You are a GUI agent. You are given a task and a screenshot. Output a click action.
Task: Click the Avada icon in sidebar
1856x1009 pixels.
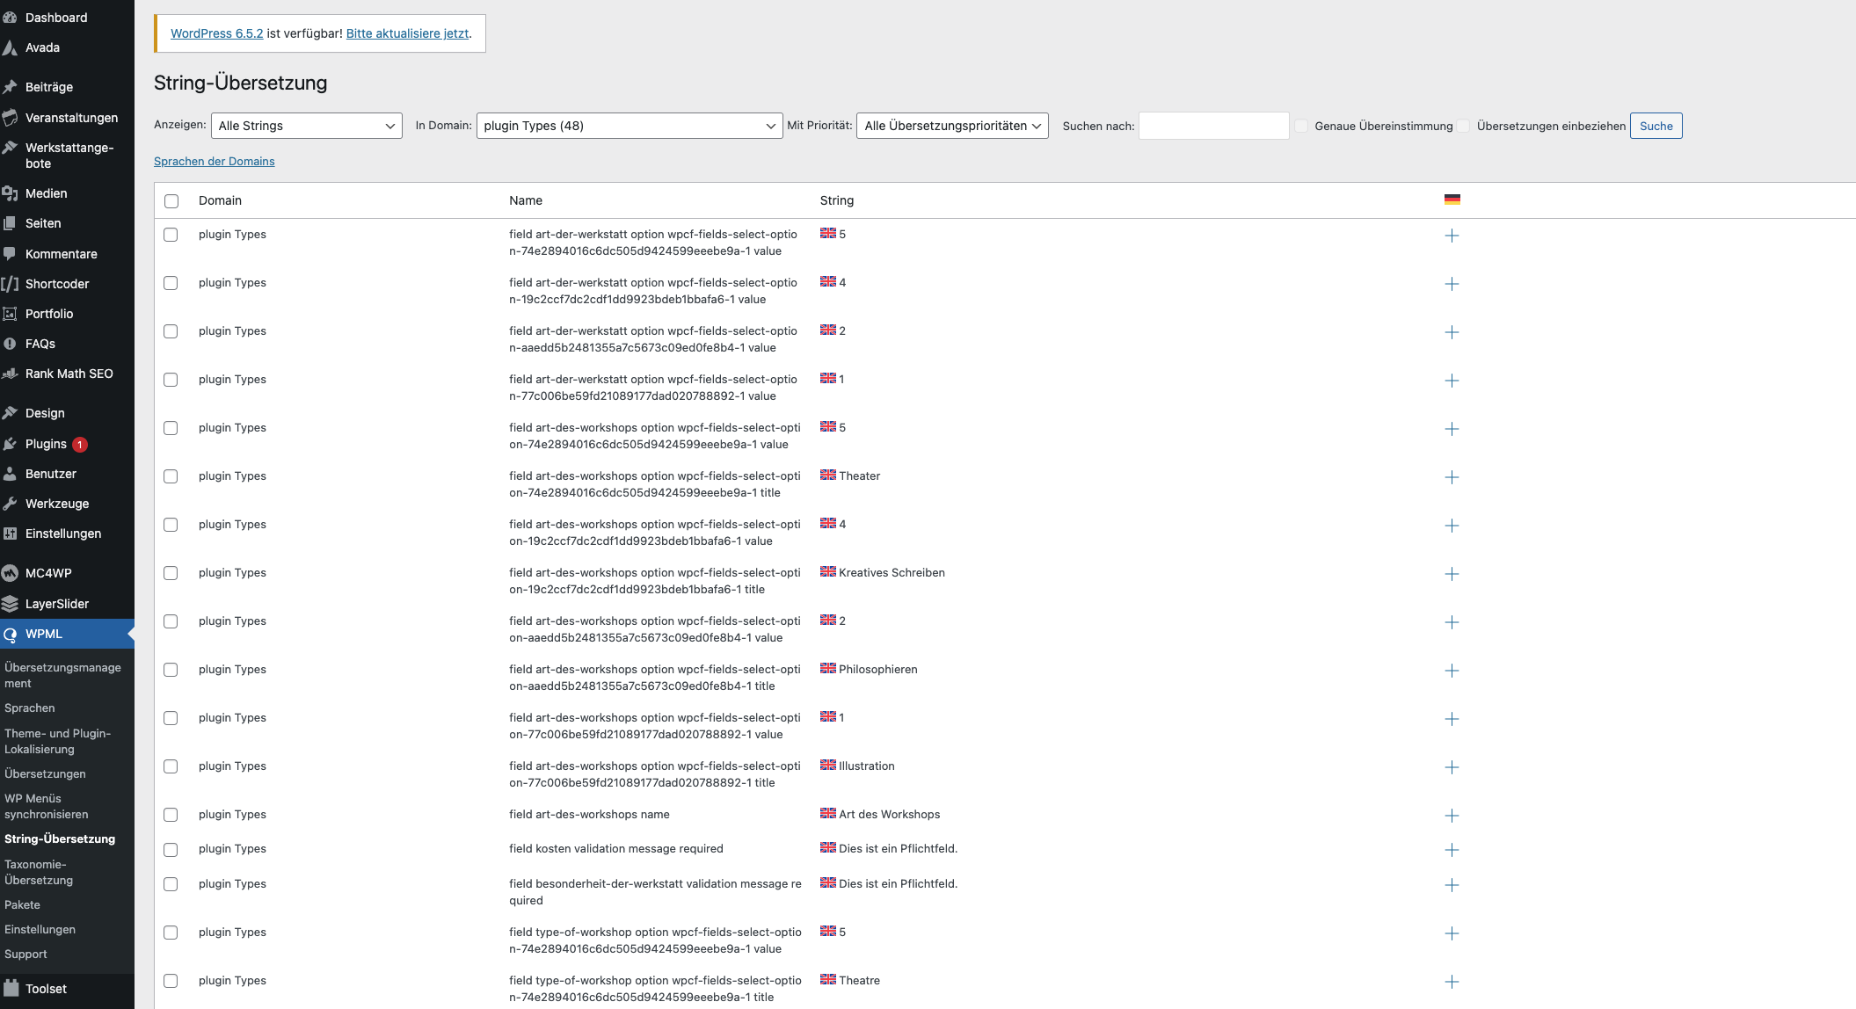11,47
